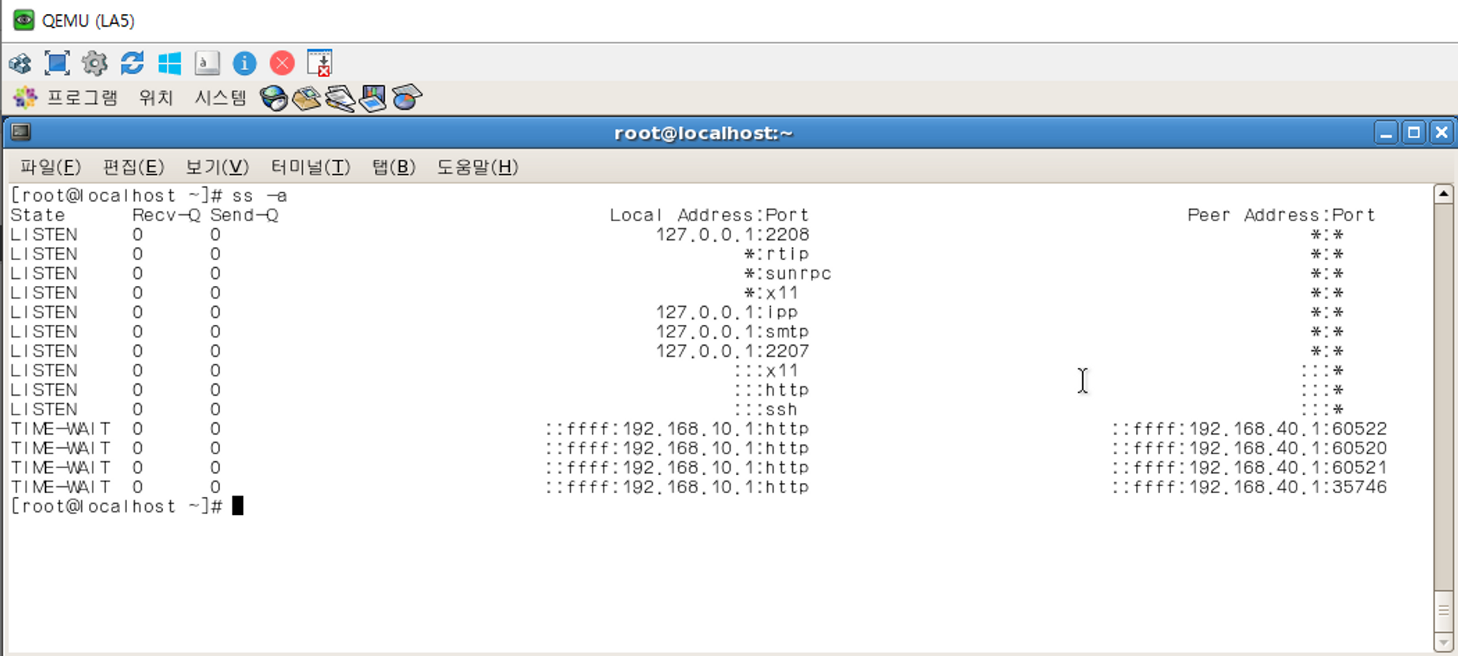Click the blue refresh arrows icon

point(132,63)
